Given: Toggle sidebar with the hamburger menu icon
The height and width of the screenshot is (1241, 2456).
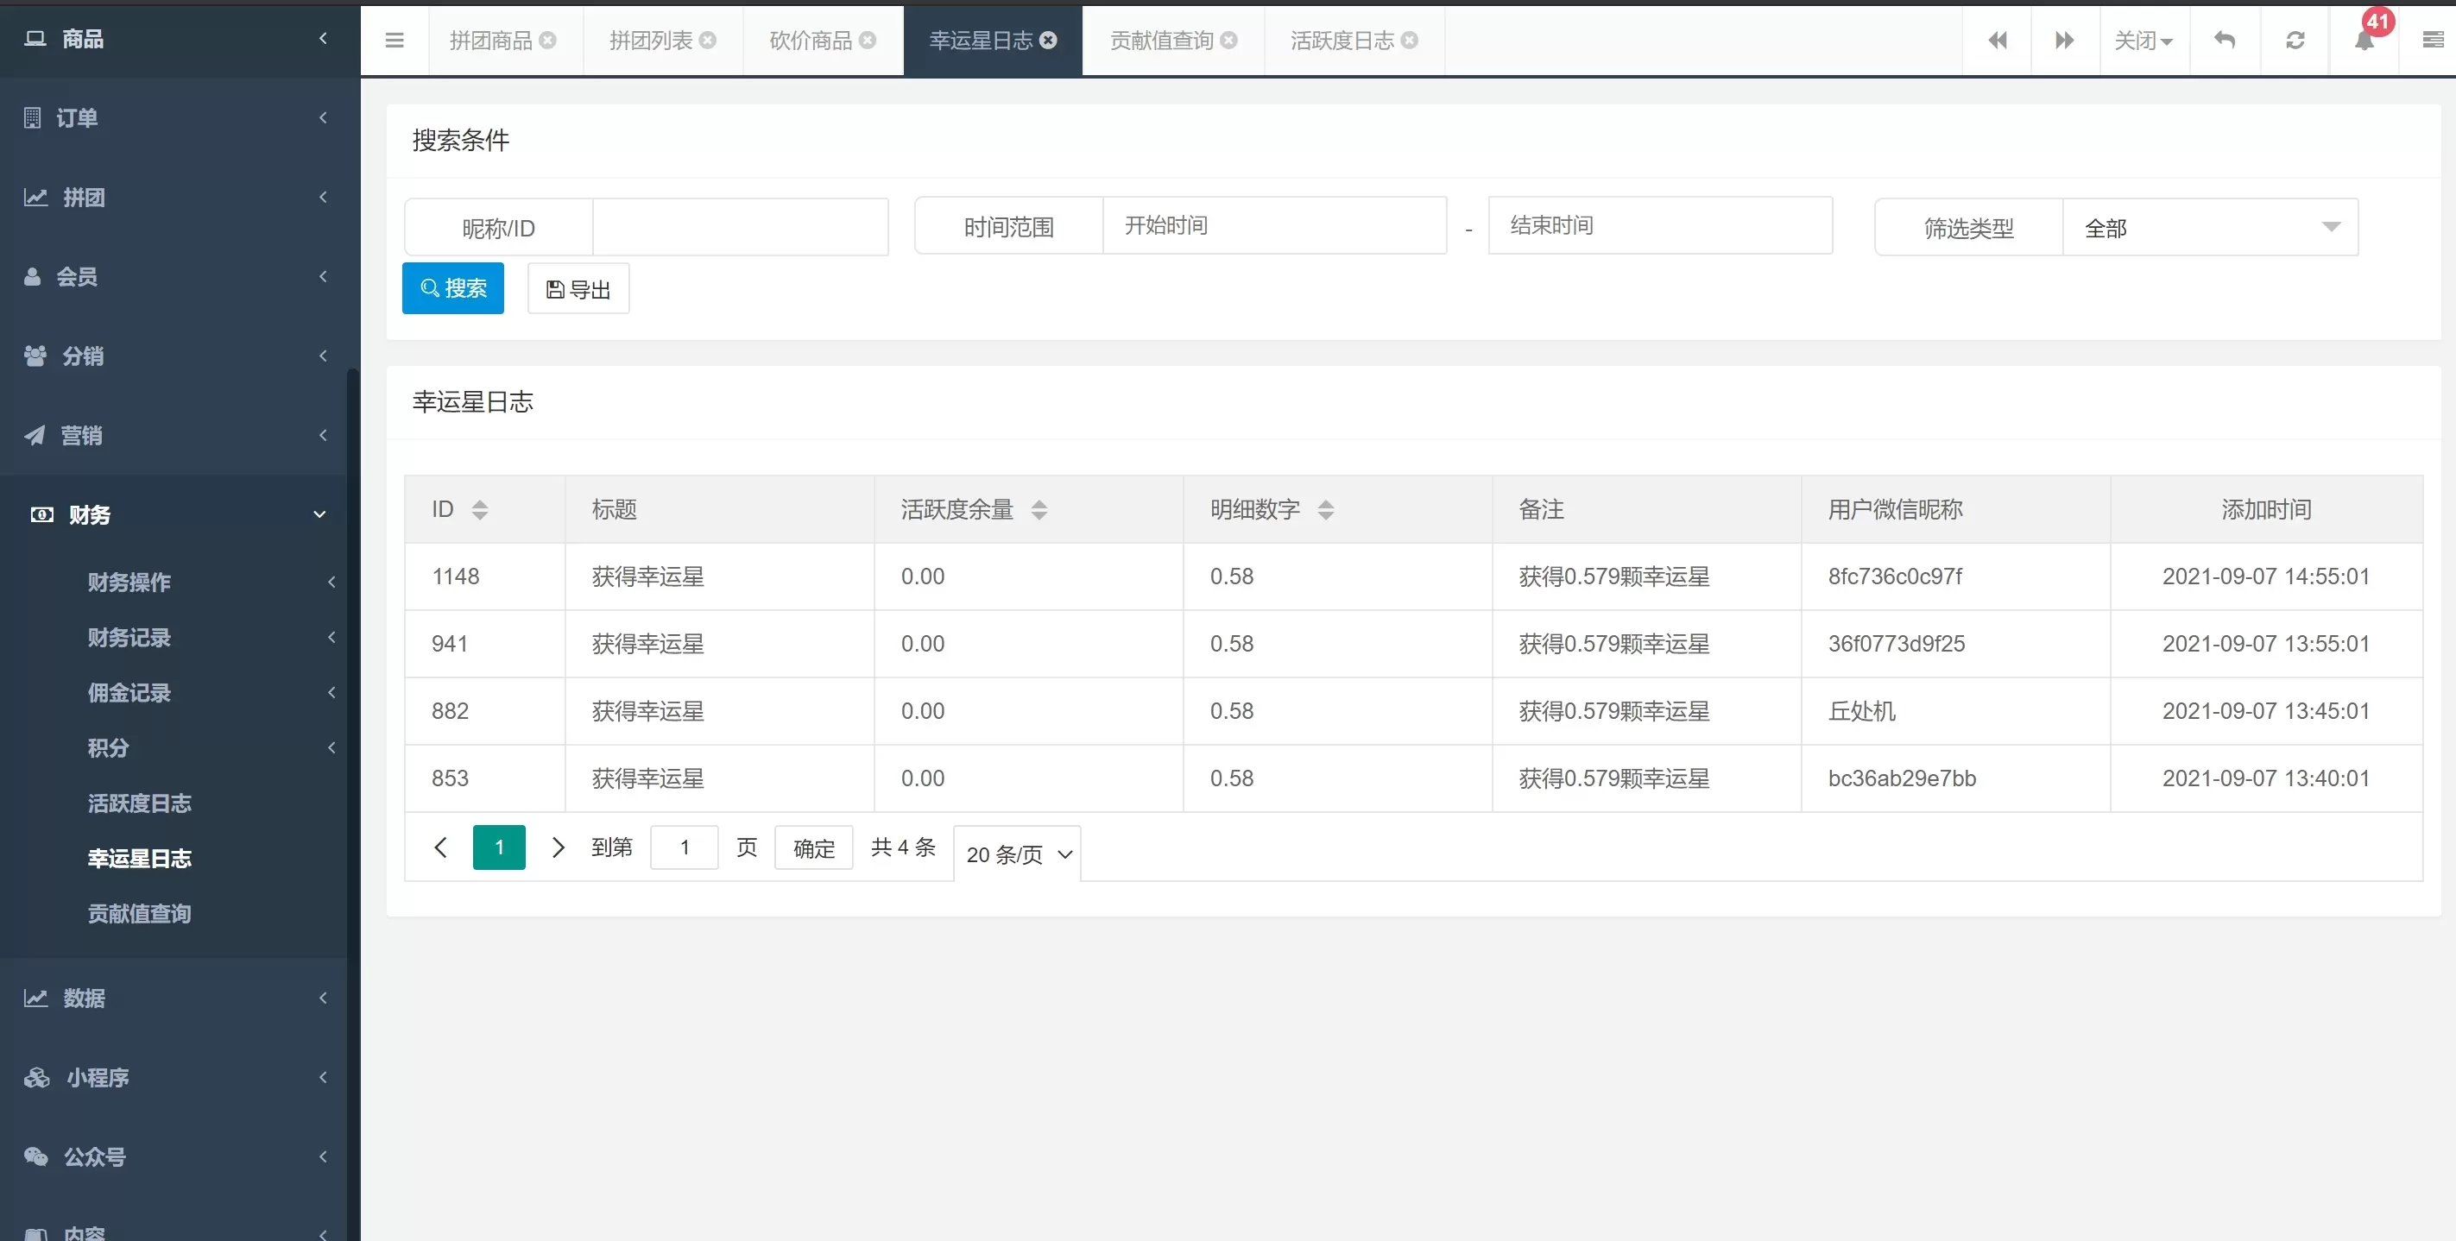Looking at the screenshot, I should tap(394, 40).
